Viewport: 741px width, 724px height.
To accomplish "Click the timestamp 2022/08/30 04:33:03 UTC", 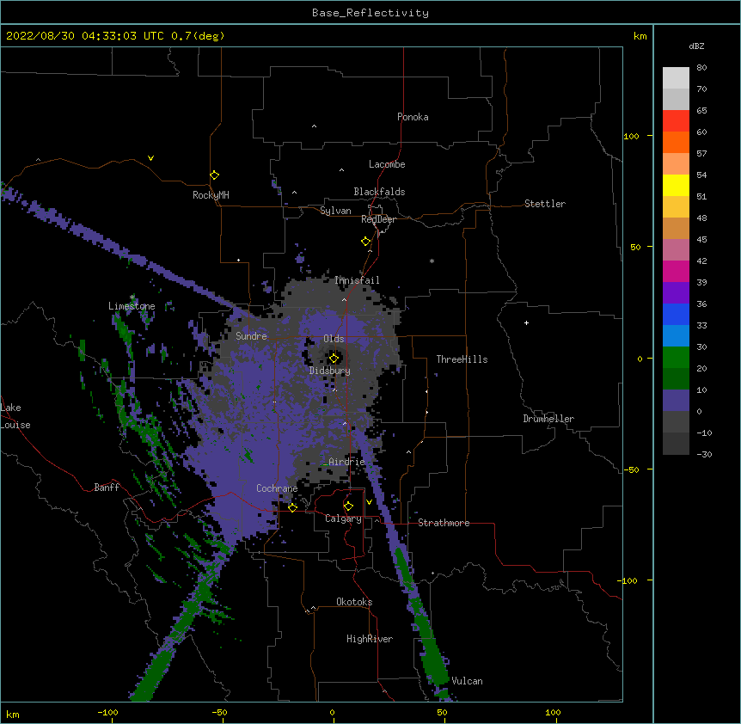I will pos(85,36).
